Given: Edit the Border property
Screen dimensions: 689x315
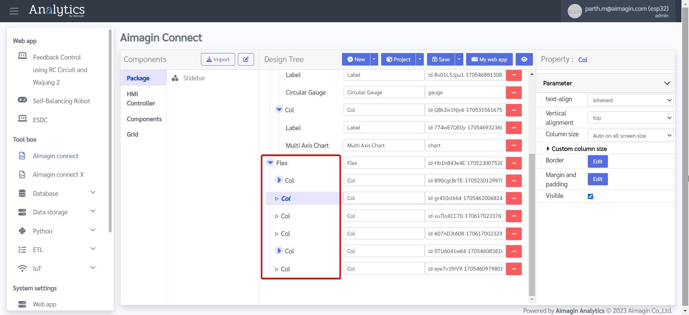Looking at the screenshot, I should [597, 162].
